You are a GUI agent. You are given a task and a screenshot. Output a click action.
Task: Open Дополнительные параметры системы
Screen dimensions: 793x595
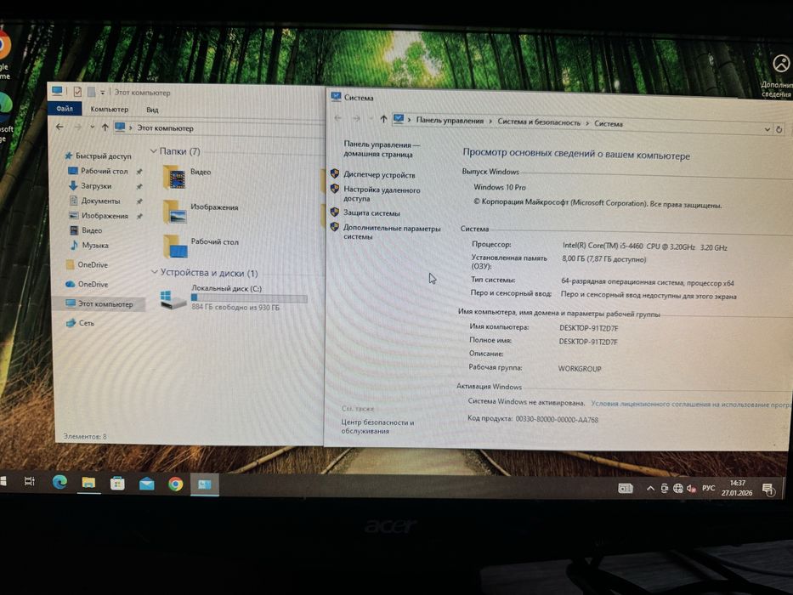point(392,232)
